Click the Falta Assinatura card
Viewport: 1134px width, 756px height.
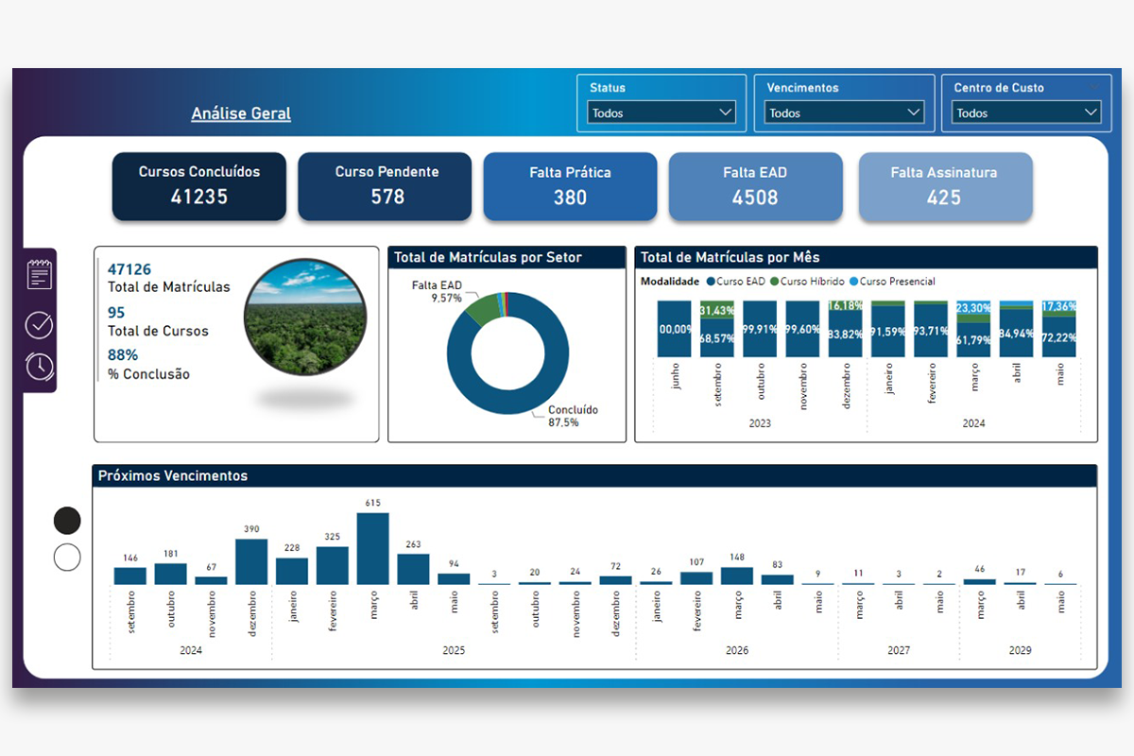click(944, 186)
